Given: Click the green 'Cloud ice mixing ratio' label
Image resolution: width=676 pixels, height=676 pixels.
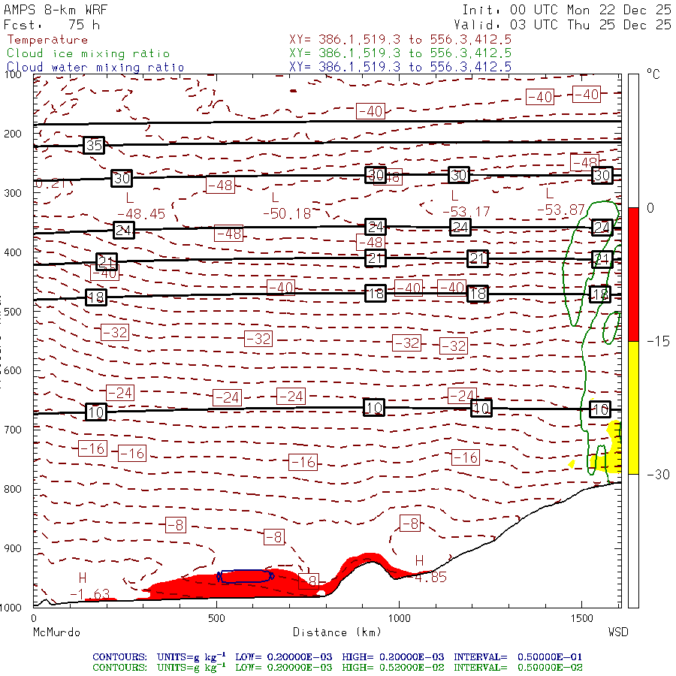Looking at the screenshot, I should pyautogui.click(x=89, y=53).
